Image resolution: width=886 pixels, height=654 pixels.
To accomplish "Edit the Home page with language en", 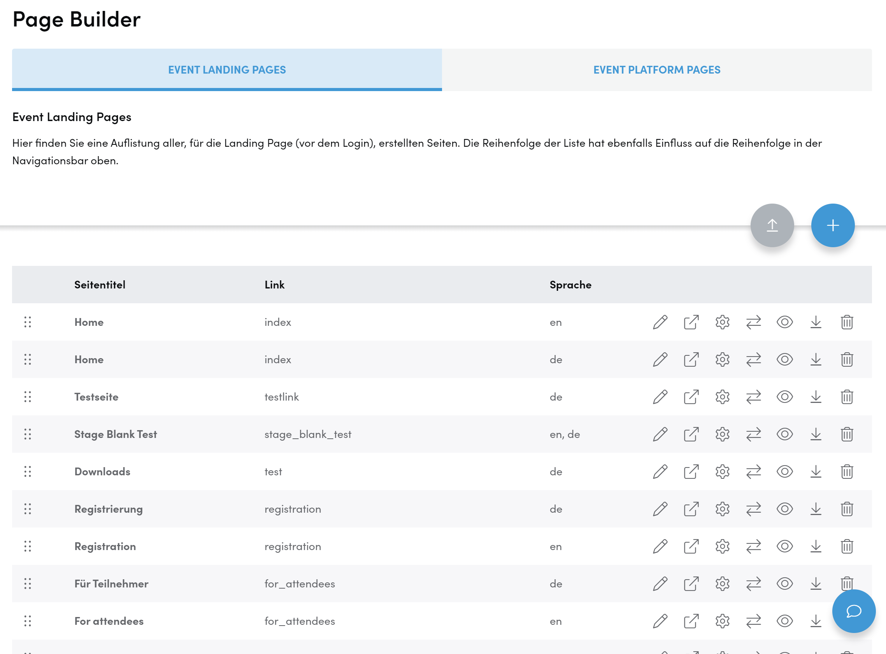I will point(660,322).
